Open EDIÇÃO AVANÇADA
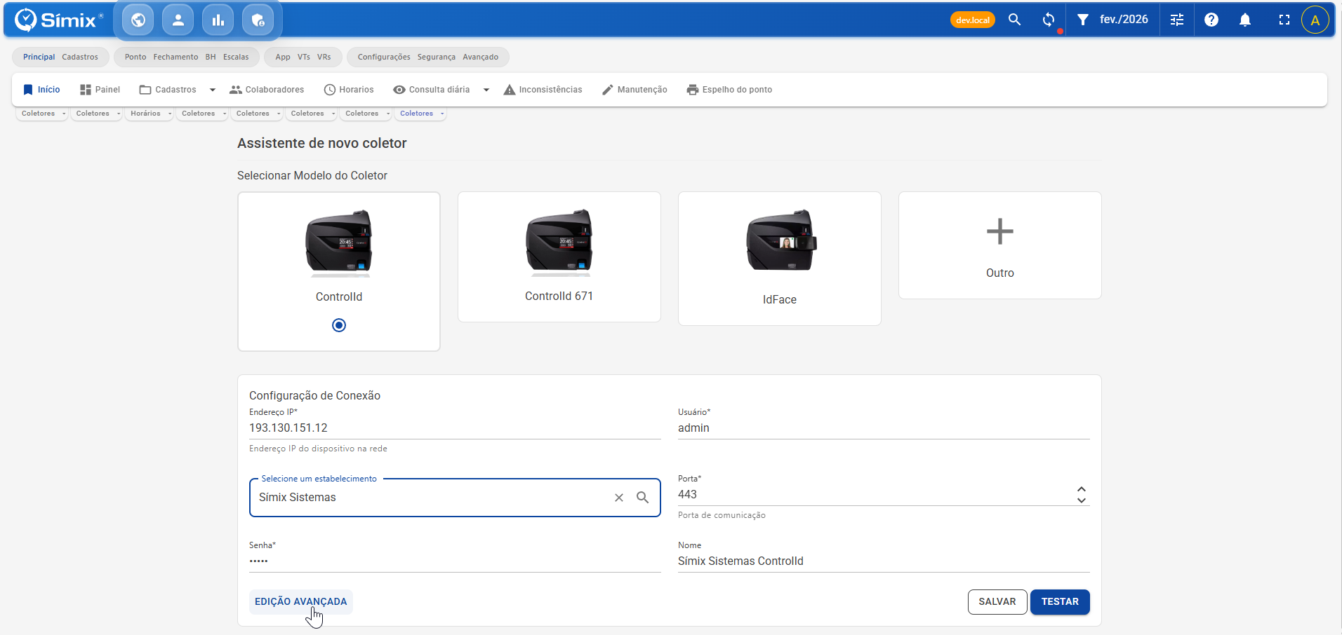Screen dimensions: 1342x635 pyautogui.click(x=300, y=602)
